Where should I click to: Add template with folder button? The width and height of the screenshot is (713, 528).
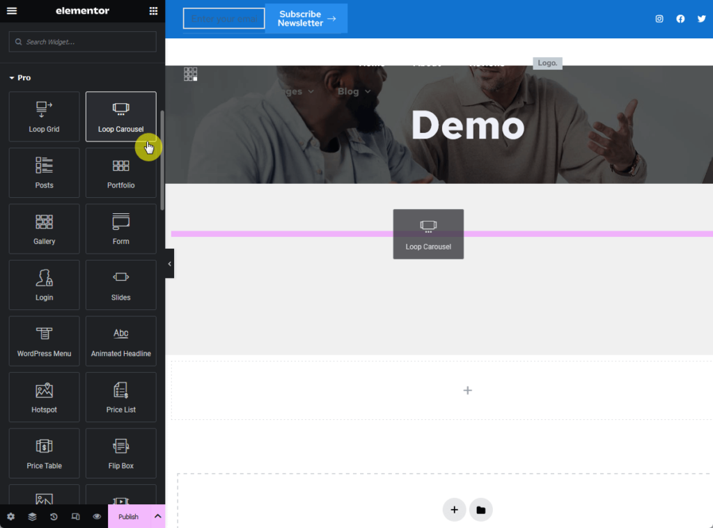tap(480, 510)
